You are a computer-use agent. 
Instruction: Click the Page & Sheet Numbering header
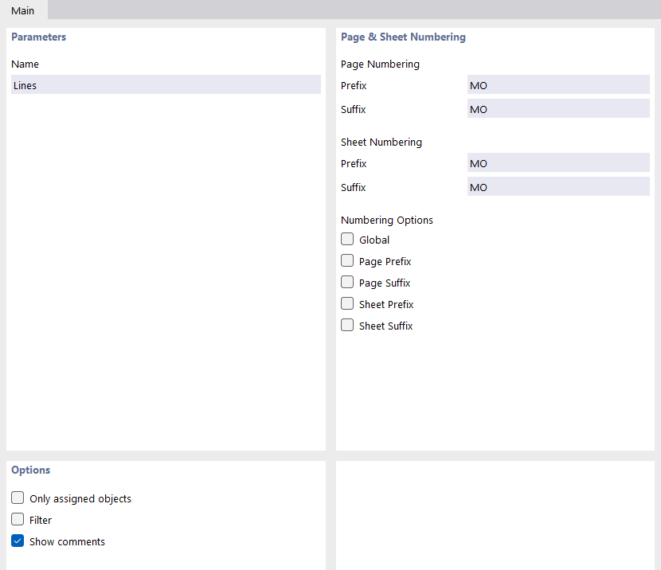click(403, 37)
